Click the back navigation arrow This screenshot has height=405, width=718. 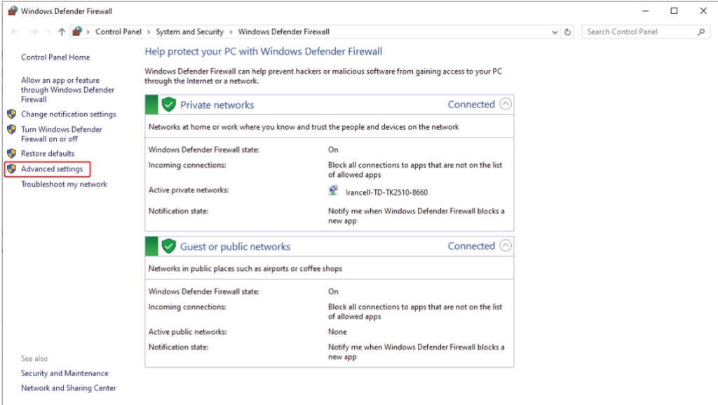click(x=14, y=32)
